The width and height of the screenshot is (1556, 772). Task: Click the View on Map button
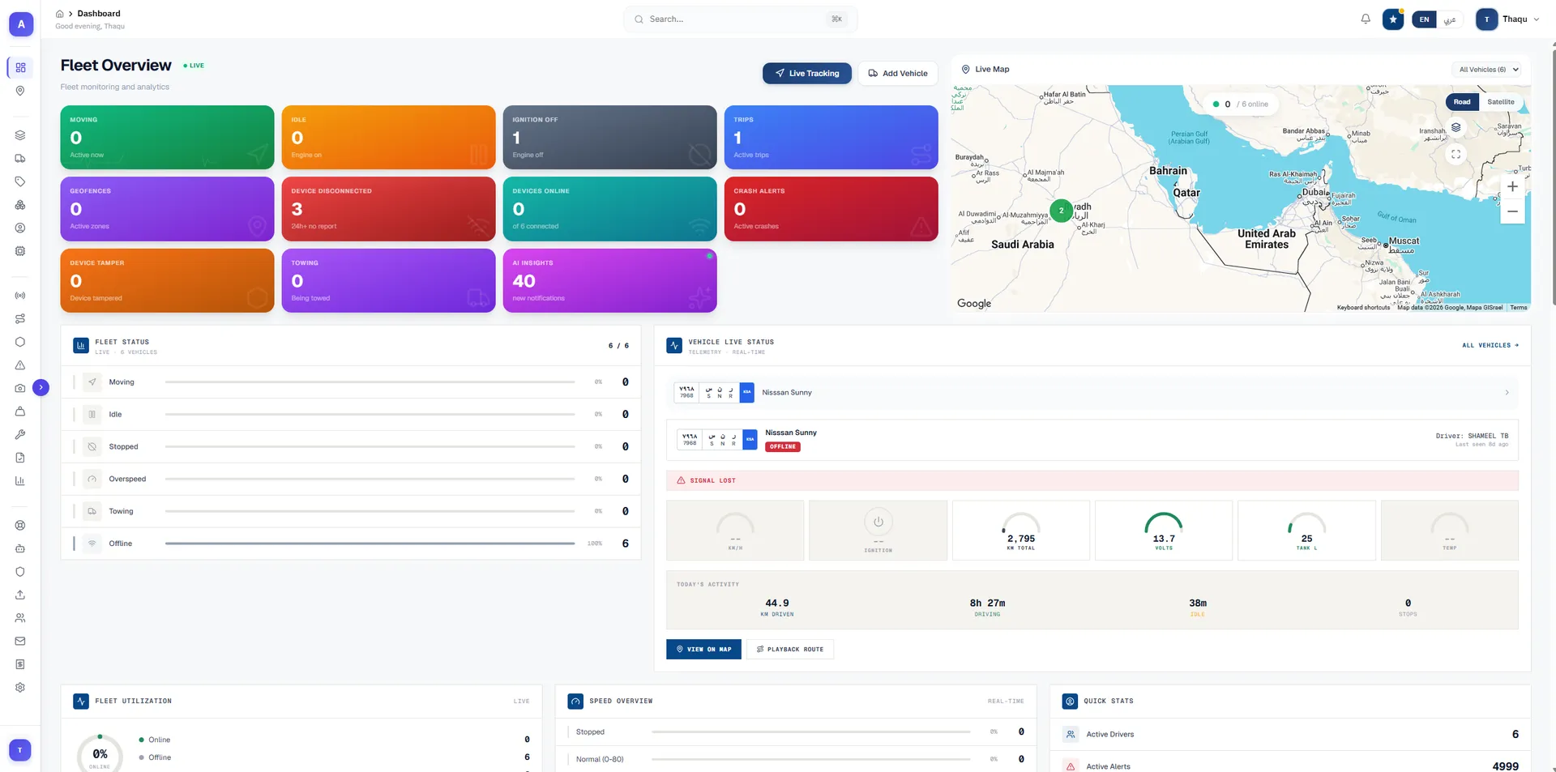[703, 650]
